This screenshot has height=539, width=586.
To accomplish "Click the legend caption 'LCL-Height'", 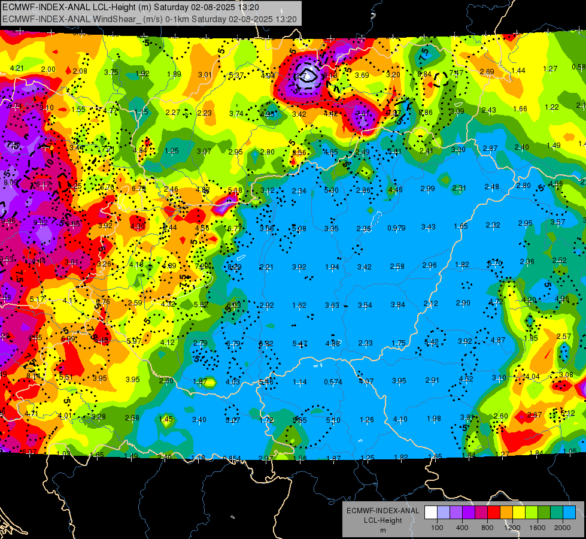I will click(382, 520).
